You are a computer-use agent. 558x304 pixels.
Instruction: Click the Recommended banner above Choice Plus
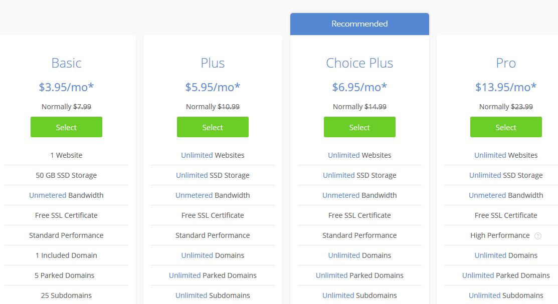coord(359,24)
